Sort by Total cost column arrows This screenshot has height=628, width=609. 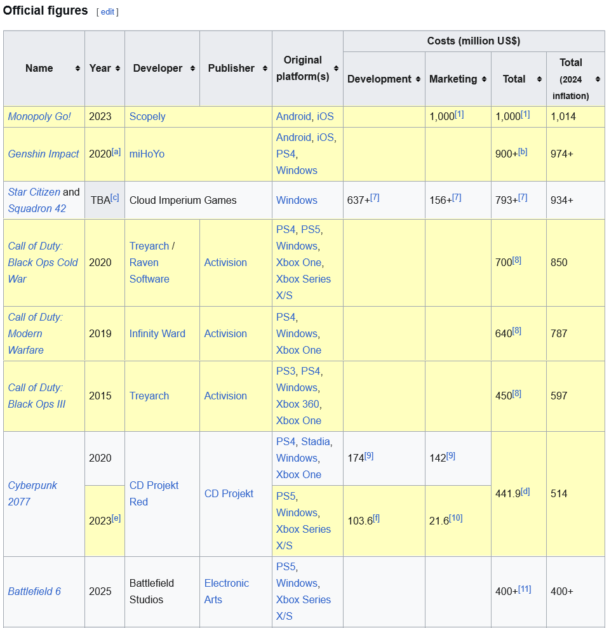click(539, 79)
